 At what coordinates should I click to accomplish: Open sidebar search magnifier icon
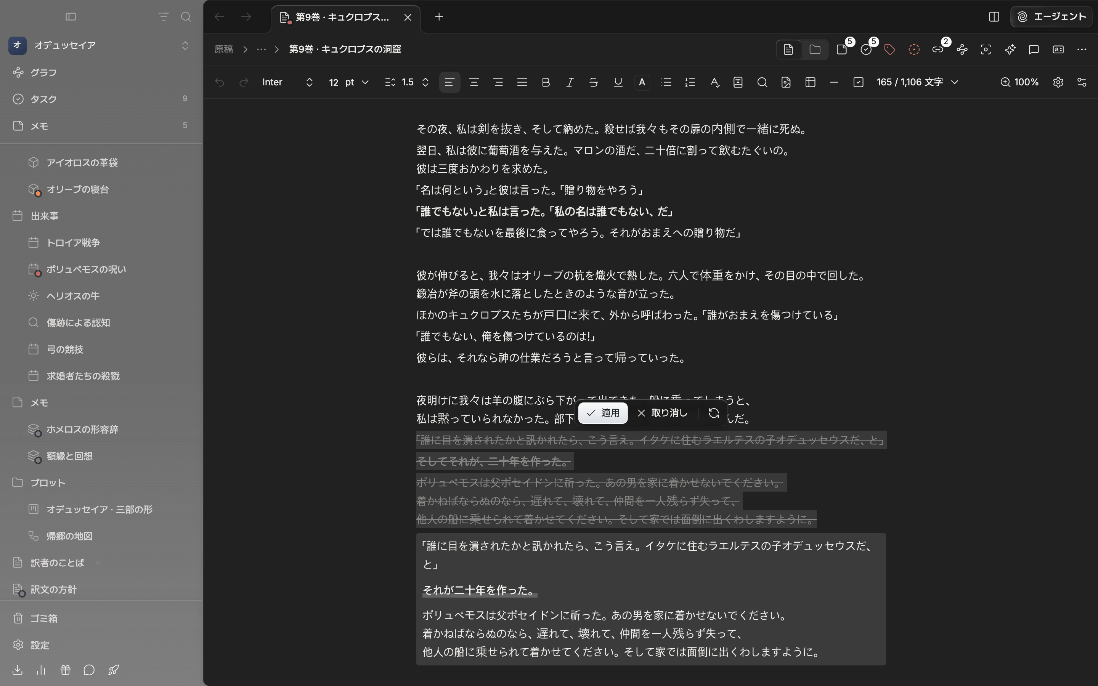coord(186,17)
